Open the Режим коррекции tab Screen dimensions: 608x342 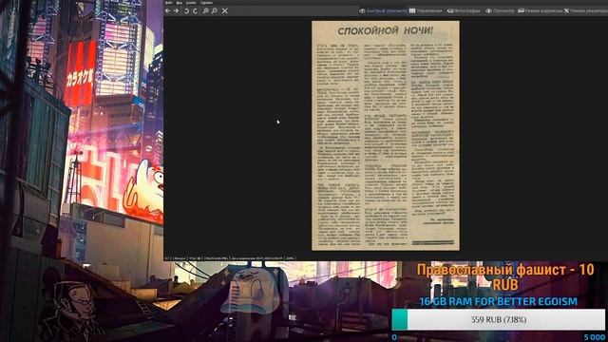click(541, 10)
